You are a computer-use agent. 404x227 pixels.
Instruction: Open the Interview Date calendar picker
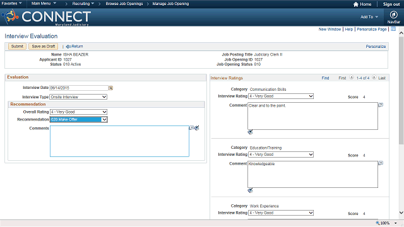(x=111, y=88)
